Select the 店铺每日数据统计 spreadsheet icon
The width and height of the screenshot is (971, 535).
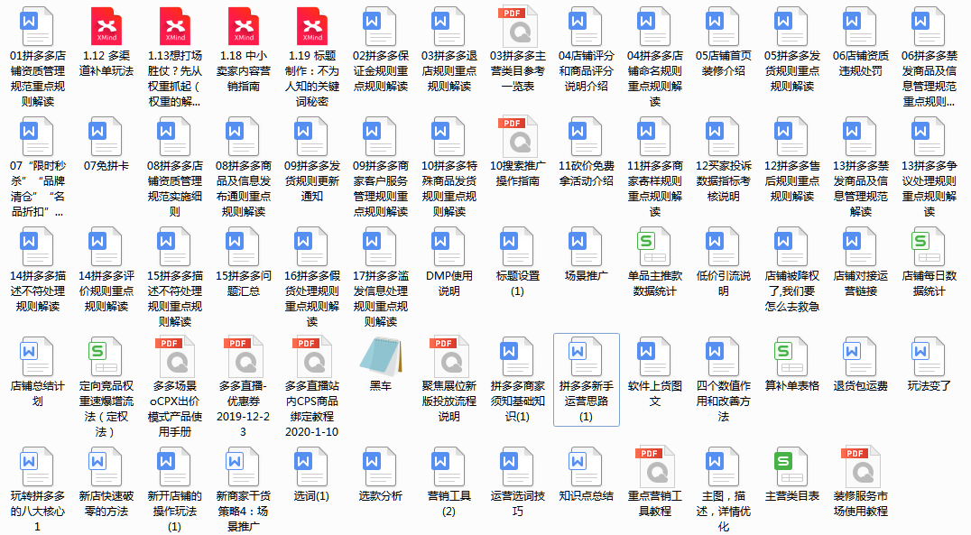(x=929, y=246)
